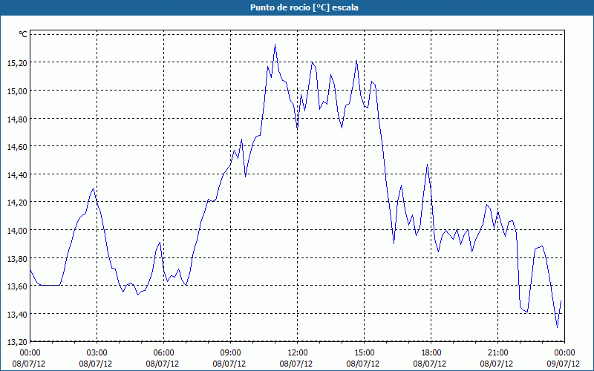Image resolution: width=594 pixels, height=371 pixels.
Task: Click the 15,00 y-axis label
Action: (17, 91)
